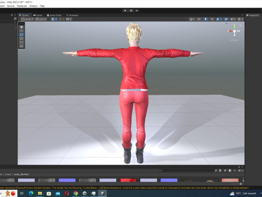
Task: Select the Rect tool
Action: coord(21,42)
